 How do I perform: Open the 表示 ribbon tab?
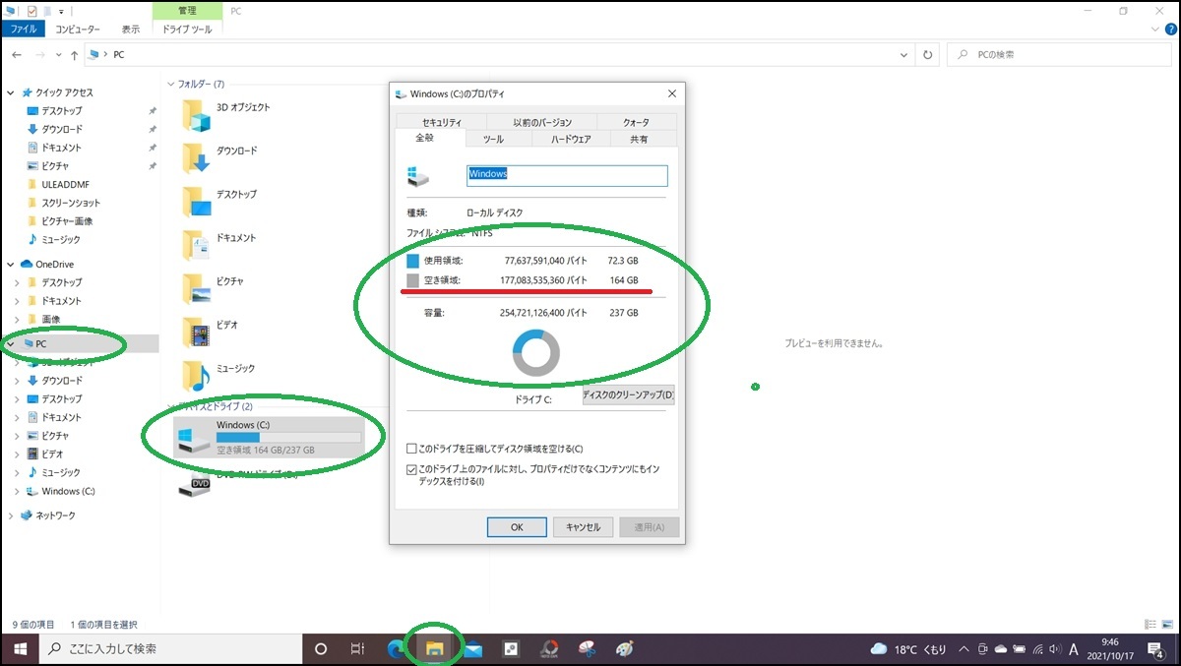click(x=131, y=29)
